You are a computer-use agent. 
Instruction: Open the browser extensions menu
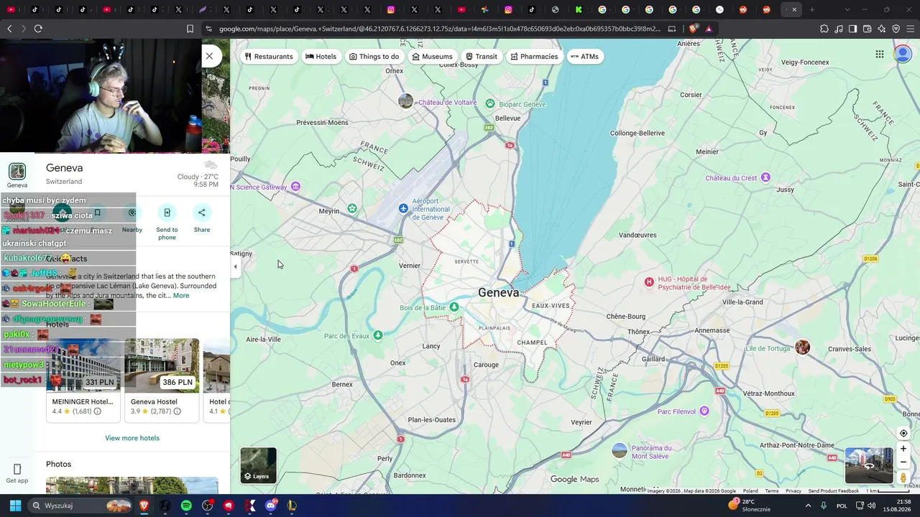pos(824,29)
